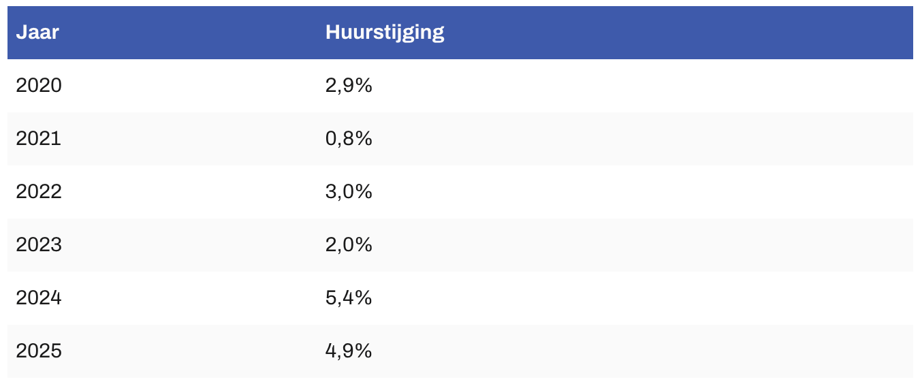The height and width of the screenshot is (384, 920).
Task: Click empty right side of the 2020 row
Action: (681, 86)
